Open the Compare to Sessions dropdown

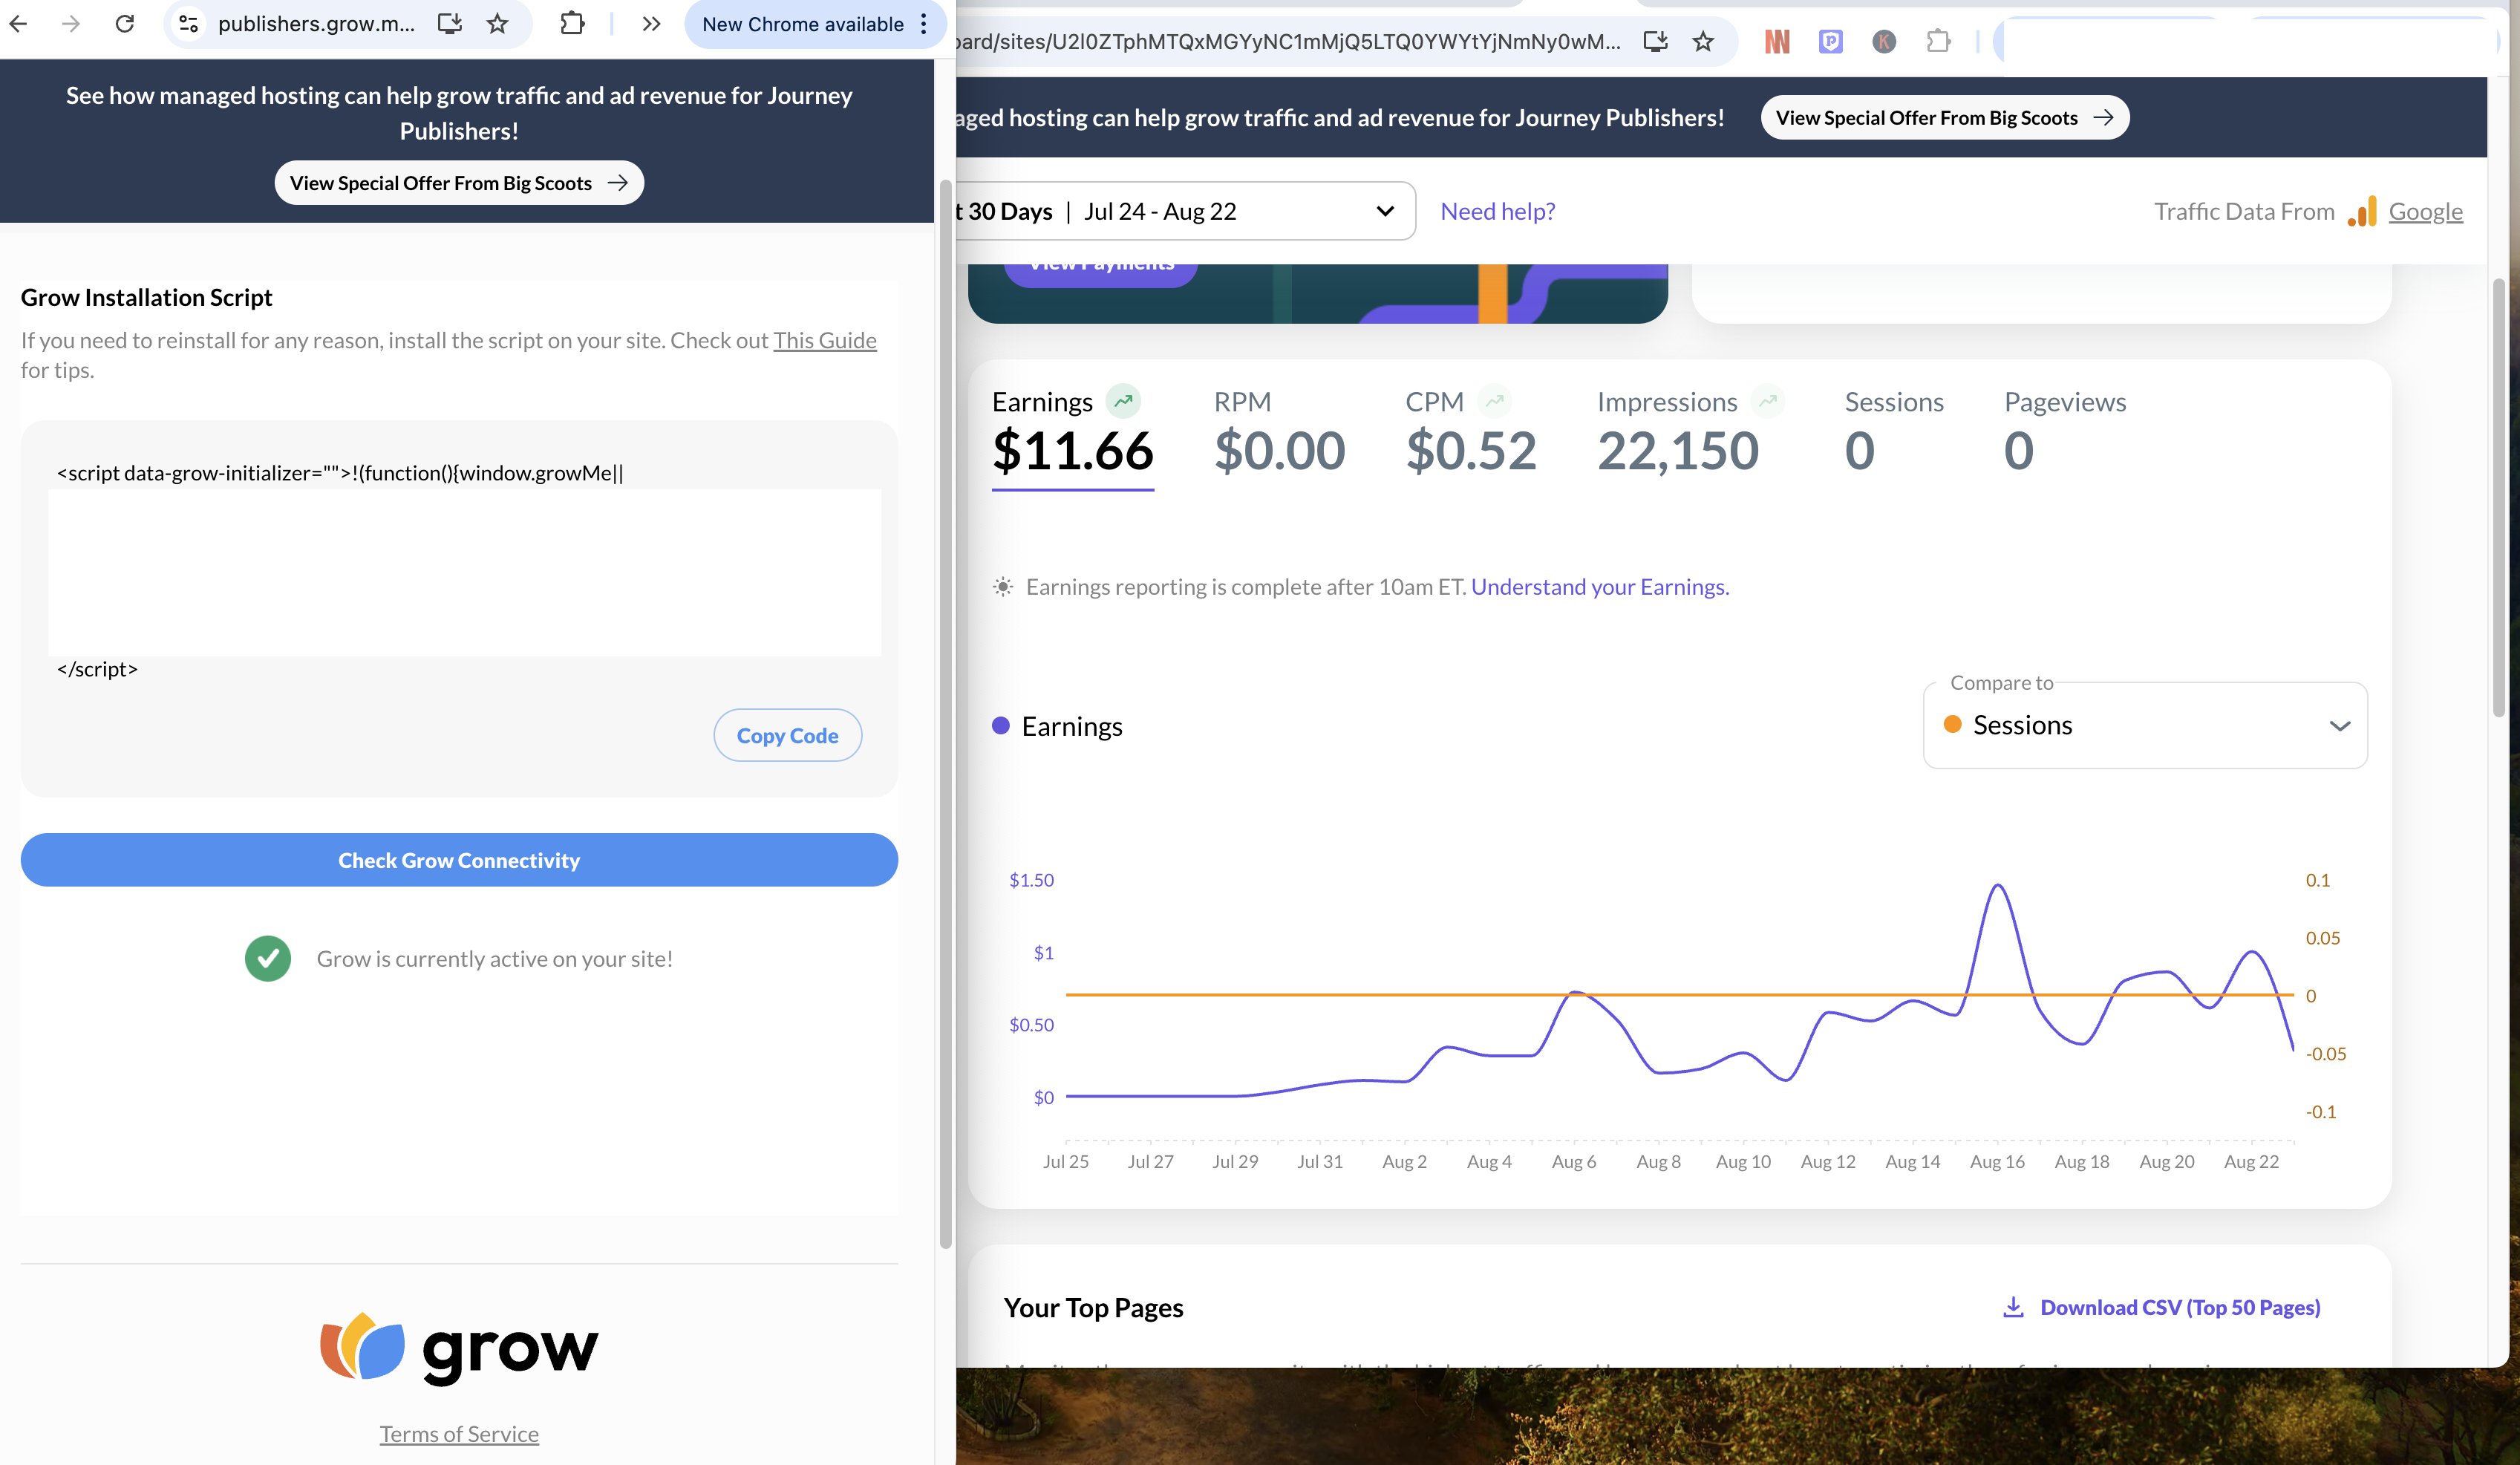pyautogui.click(x=2144, y=725)
